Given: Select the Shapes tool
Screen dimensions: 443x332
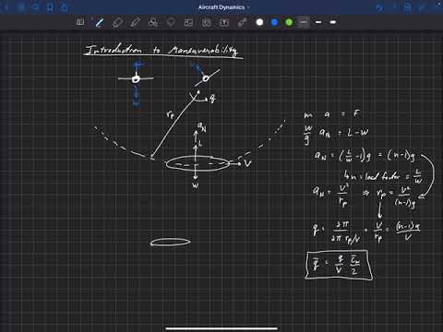Looking at the screenshot, I should coord(153,22).
